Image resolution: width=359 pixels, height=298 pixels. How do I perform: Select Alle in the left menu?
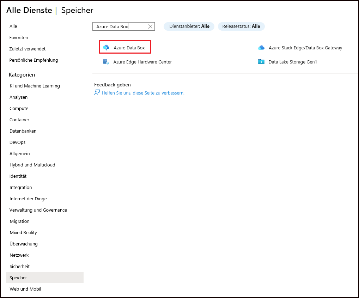pyautogui.click(x=13, y=26)
